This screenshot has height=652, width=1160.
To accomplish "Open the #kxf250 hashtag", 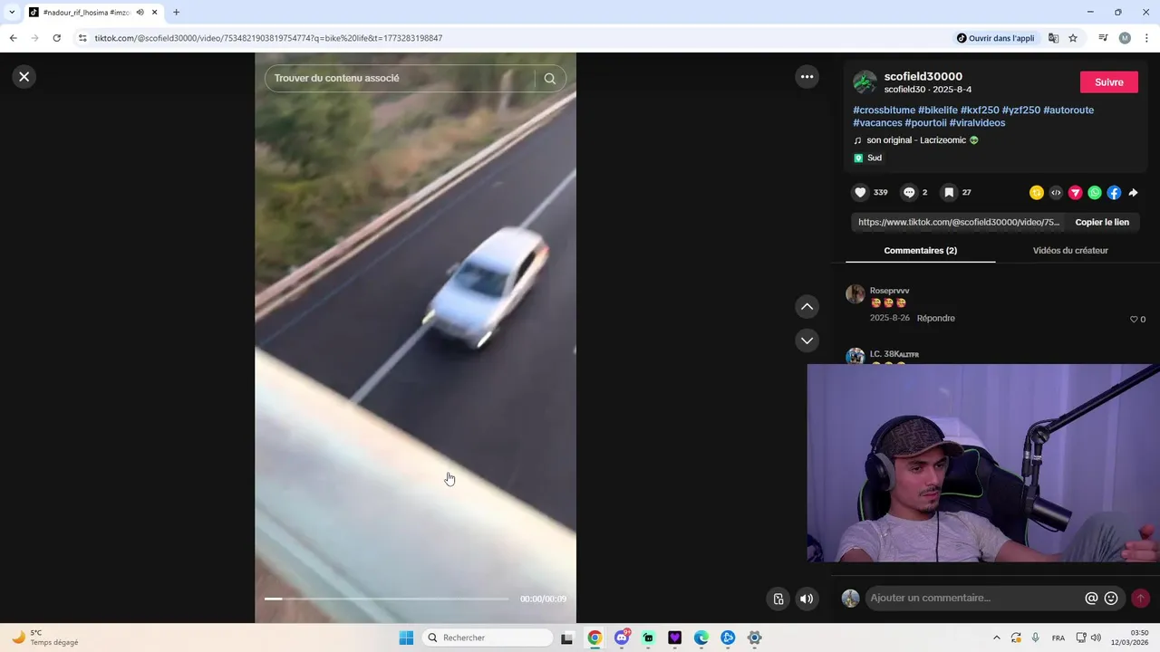I will tap(980, 110).
